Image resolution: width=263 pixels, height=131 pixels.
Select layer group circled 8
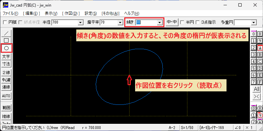(260, 108)
